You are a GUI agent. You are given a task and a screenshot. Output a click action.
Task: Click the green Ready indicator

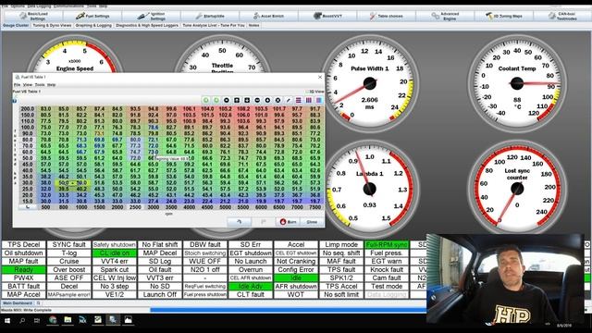24,269
